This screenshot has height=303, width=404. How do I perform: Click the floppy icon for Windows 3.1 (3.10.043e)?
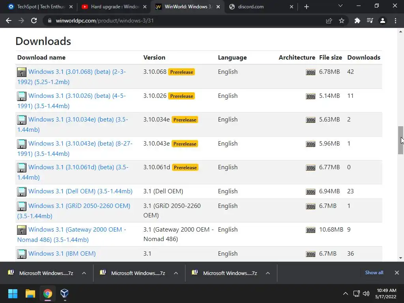(22, 144)
